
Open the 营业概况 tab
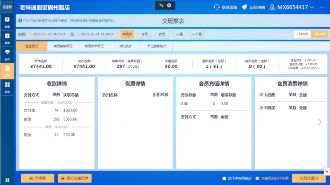(x=32, y=46)
